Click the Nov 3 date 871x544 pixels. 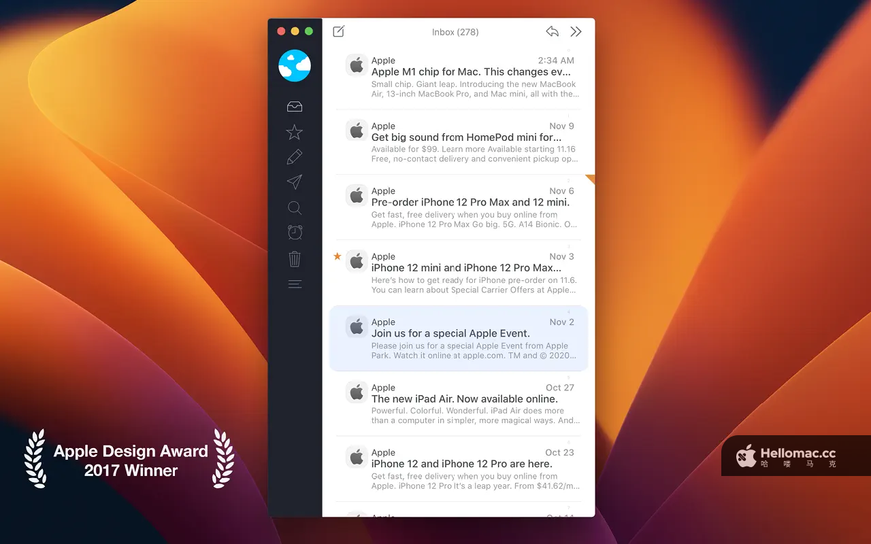(x=562, y=256)
